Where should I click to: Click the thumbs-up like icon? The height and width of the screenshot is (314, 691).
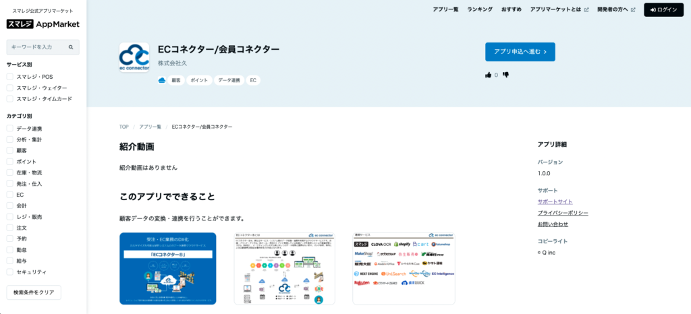pyautogui.click(x=488, y=75)
